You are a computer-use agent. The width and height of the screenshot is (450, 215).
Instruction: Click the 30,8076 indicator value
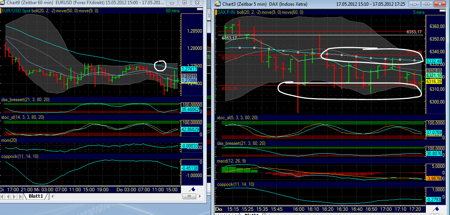pyautogui.click(x=434, y=154)
